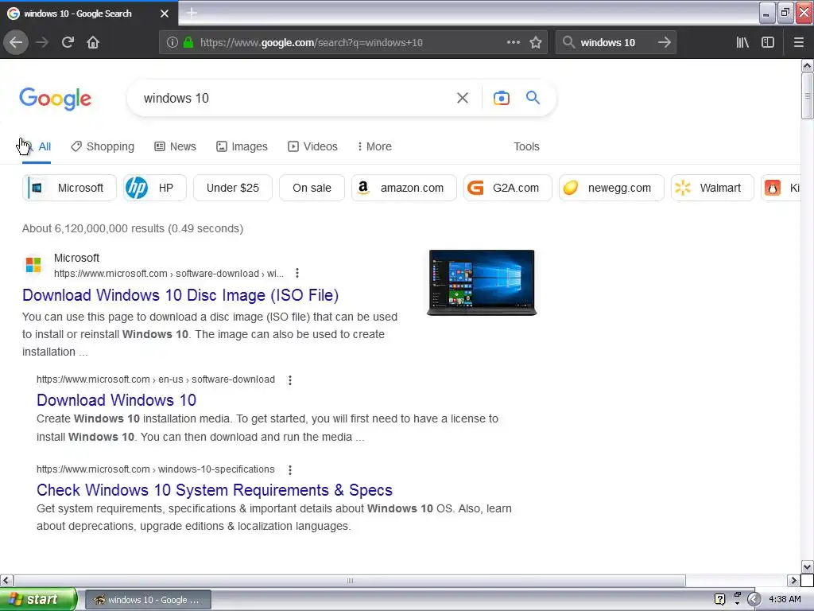
Task: Filter by the G2A.com chip
Action: pos(508,188)
